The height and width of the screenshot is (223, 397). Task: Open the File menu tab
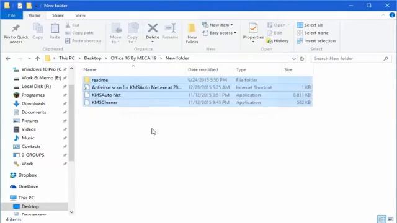tap(12, 15)
